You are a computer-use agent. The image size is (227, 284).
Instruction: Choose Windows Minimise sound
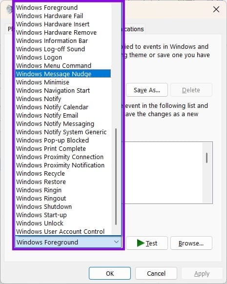(x=63, y=82)
